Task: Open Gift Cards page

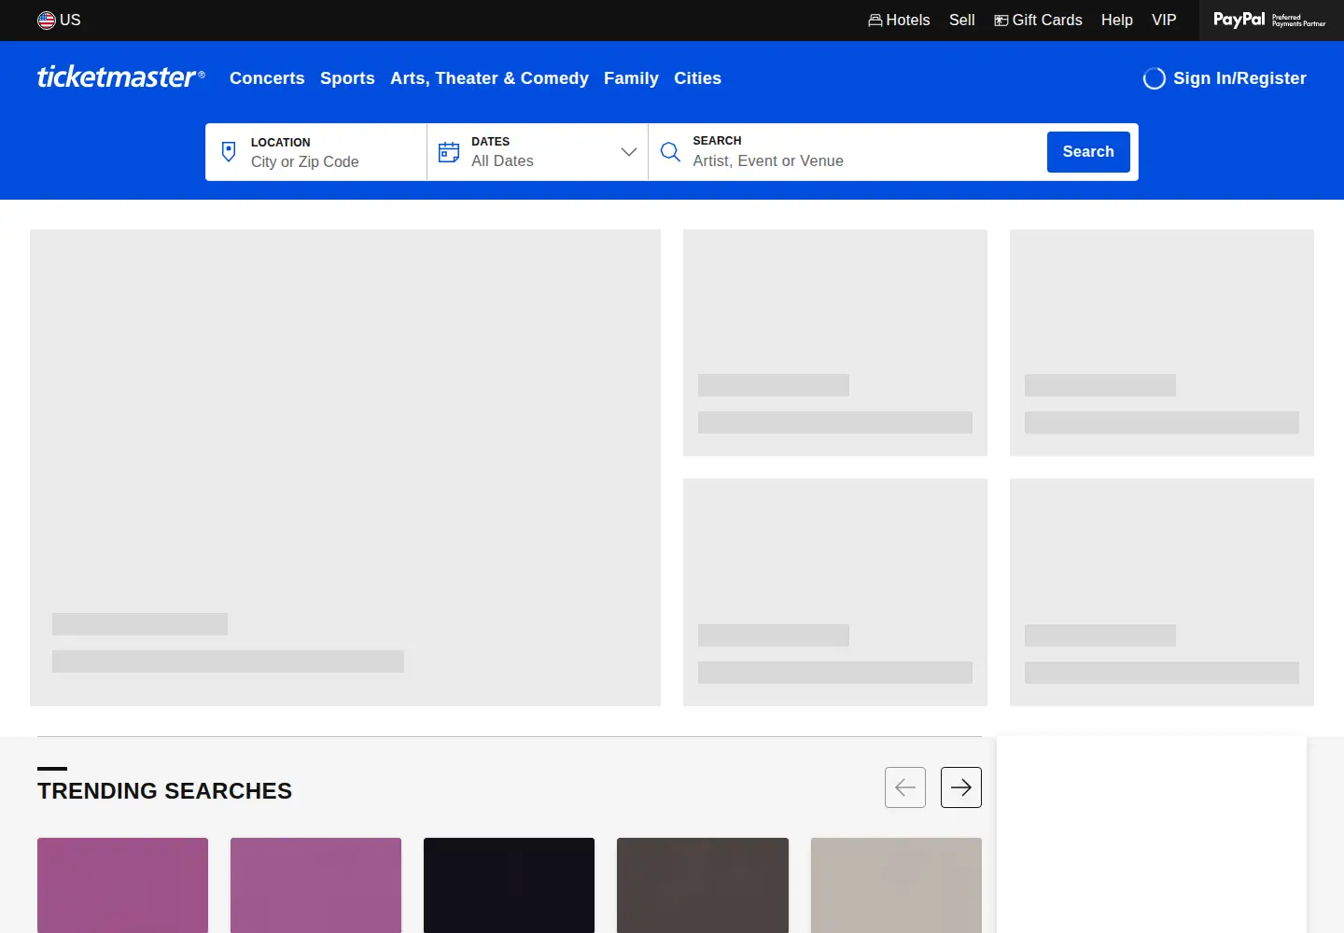Action: pos(1038,20)
